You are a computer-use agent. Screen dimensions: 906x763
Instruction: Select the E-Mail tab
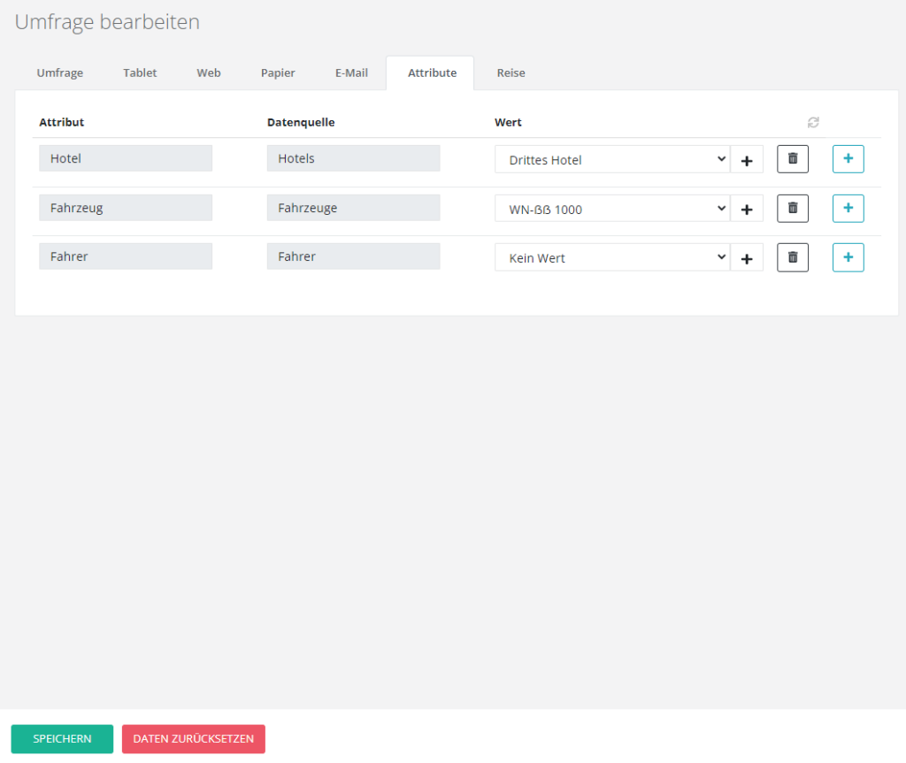click(351, 73)
